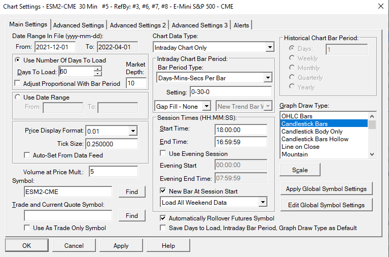
Task: Click the Symbol field ESM2-CME
Action: pyautogui.click(x=68, y=191)
